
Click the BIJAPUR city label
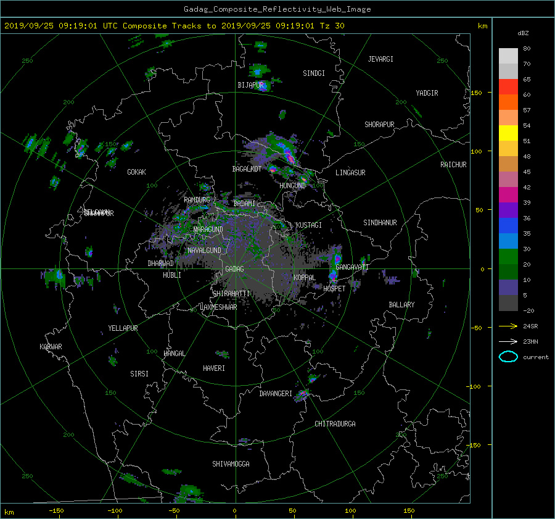pyautogui.click(x=250, y=85)
